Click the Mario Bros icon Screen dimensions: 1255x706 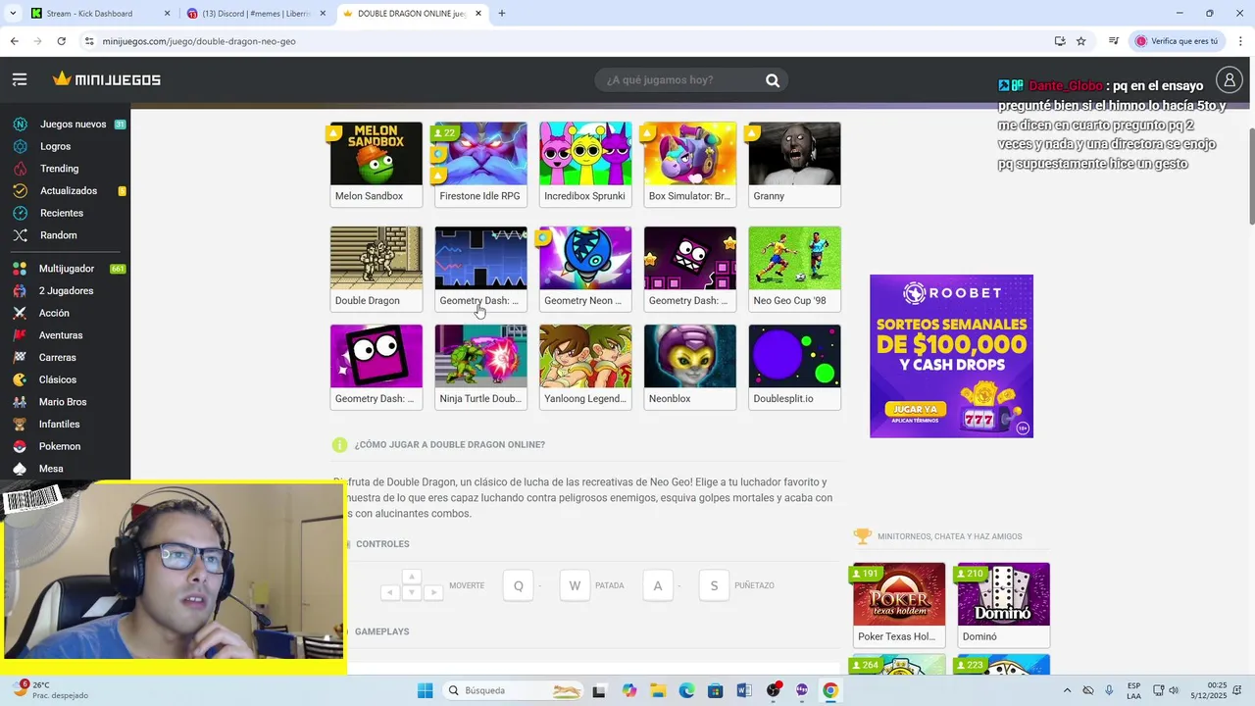20,402
